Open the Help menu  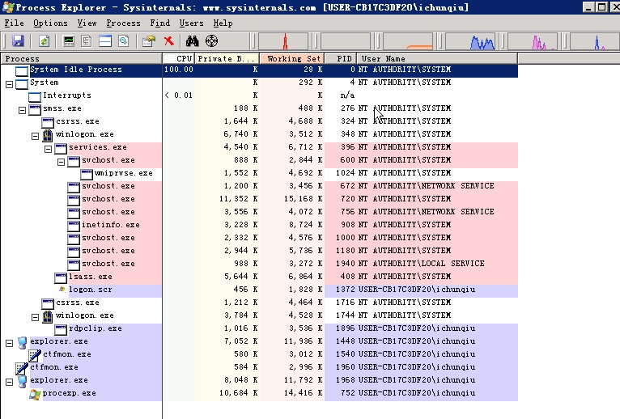tap(223, 23)
